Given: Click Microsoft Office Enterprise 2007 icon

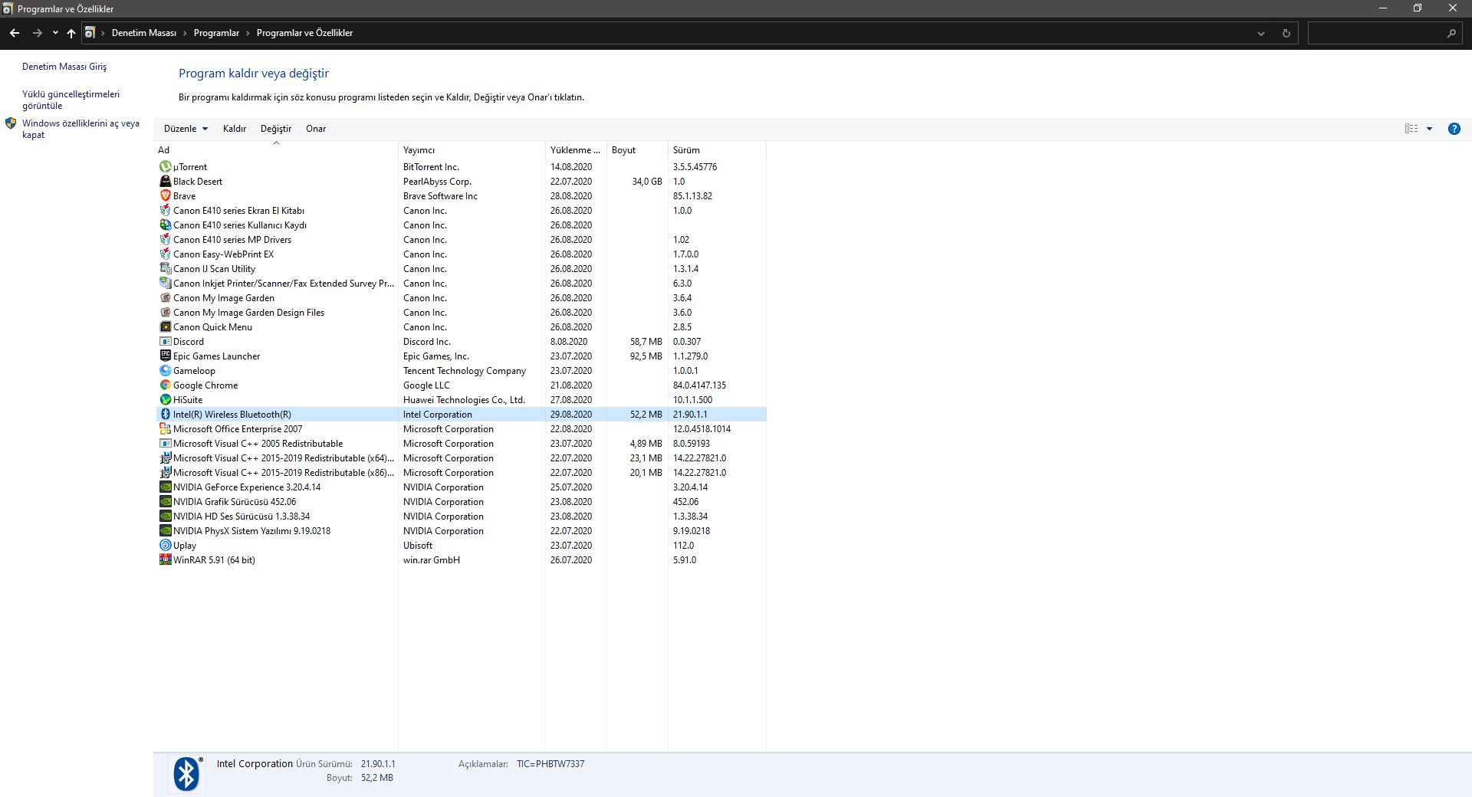Looking at the screenshot, I should [x=165, y=428].
